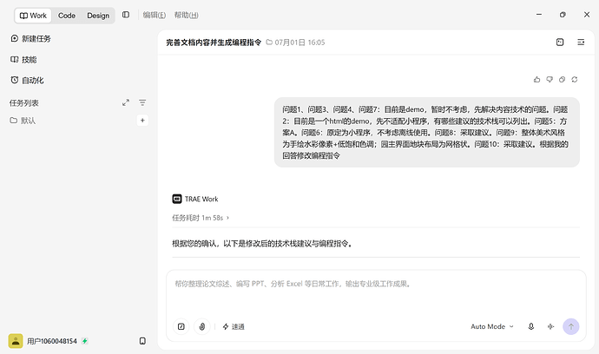Send the message with arrow button
599x354 pixels.
[x=571, y=326]
